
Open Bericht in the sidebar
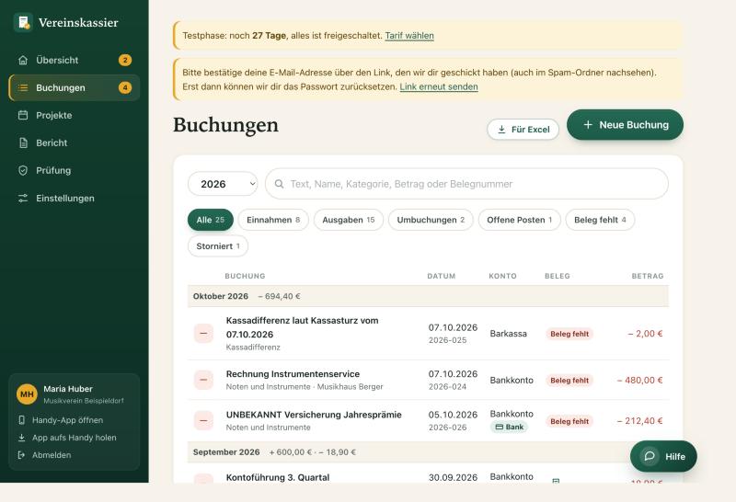75,143
